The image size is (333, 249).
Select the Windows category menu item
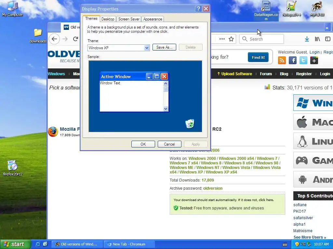click(x=56, y=74)
